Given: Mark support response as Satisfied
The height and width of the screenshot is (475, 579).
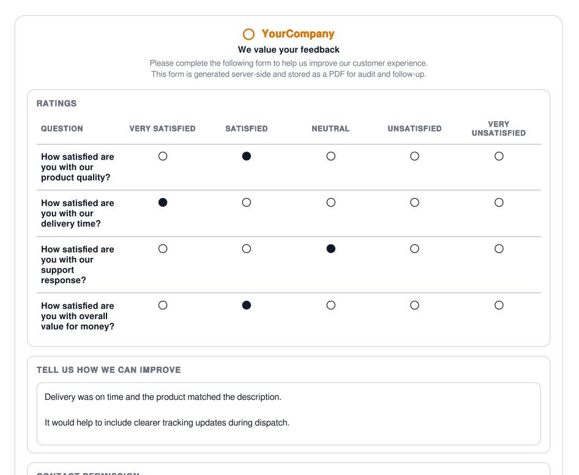Looking at the screenshot, I should tap(247, 249).
